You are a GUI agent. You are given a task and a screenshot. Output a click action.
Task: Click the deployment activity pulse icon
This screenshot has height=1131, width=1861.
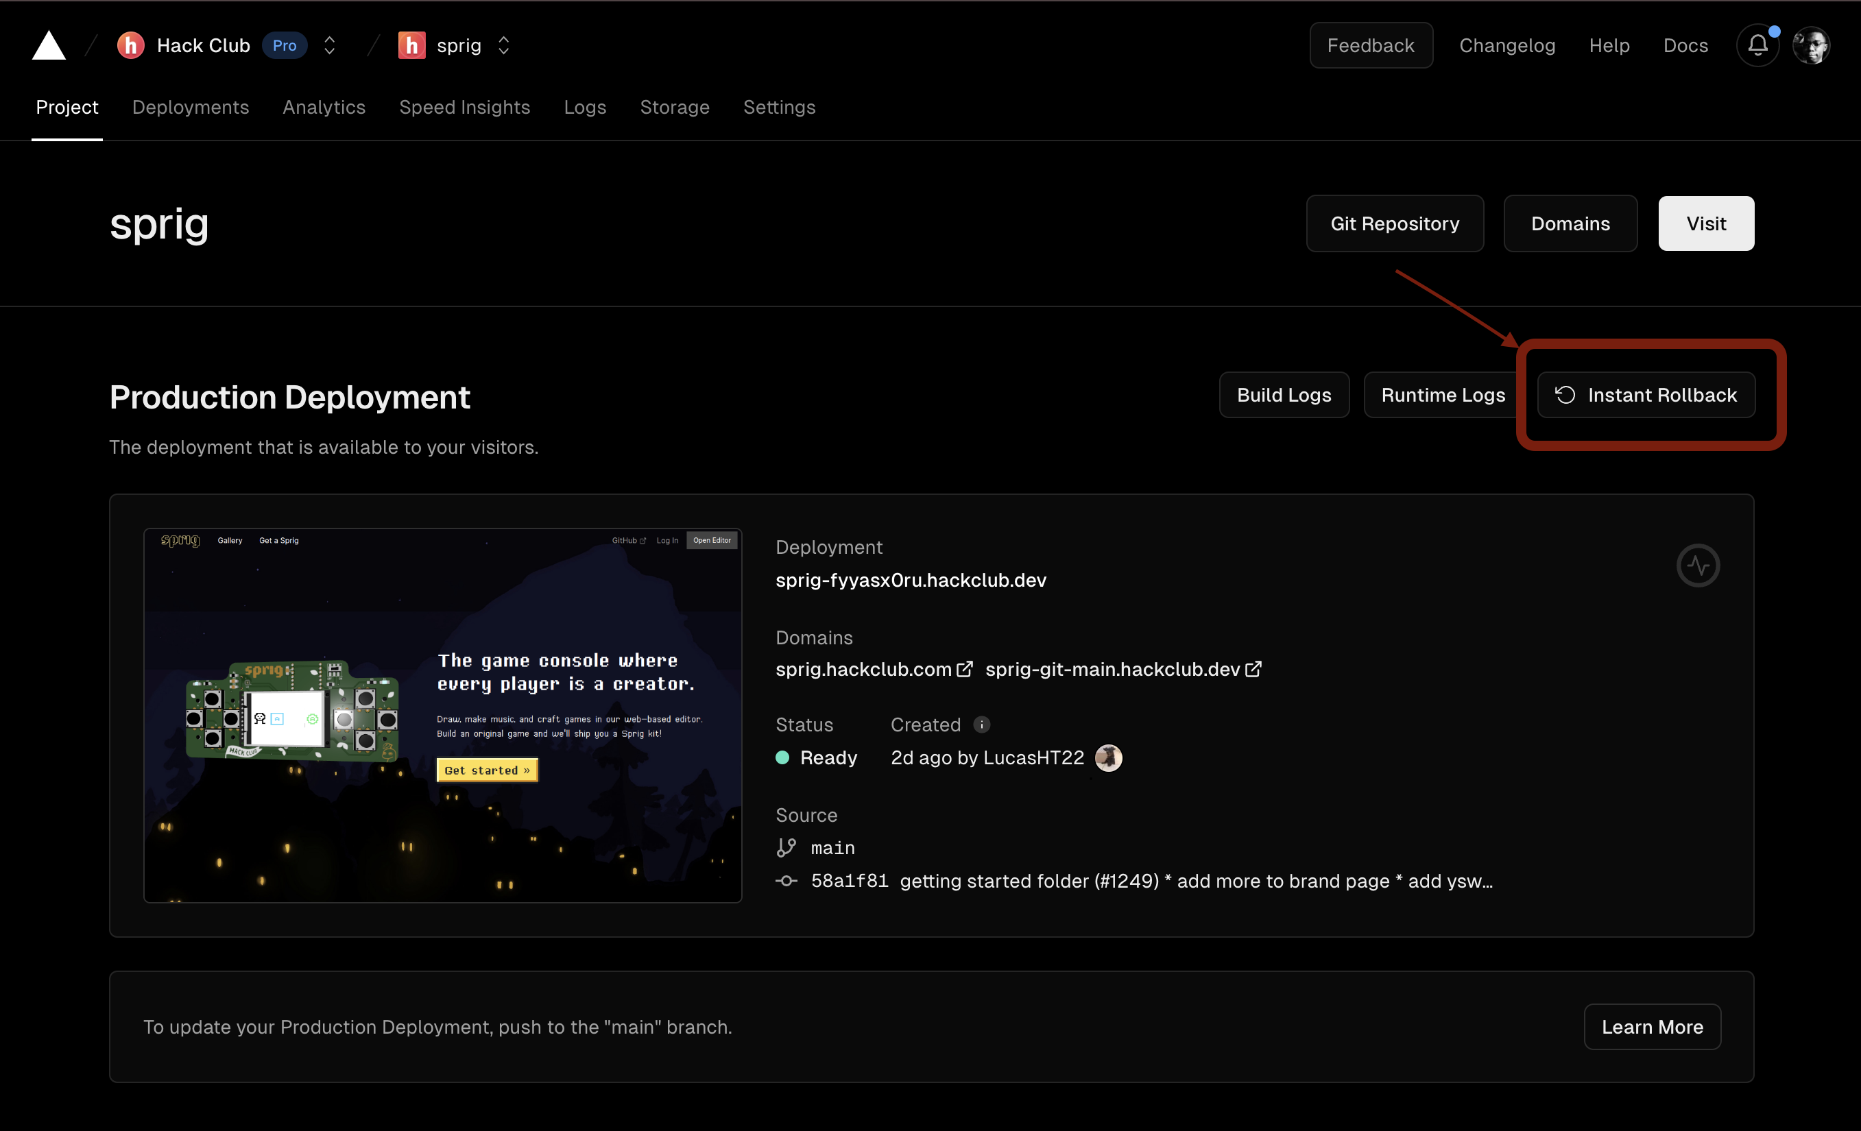point(1698,565)
